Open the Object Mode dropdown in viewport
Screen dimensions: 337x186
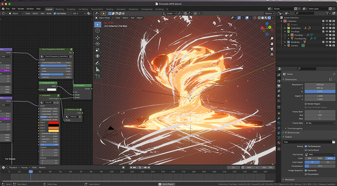pyautogui.click(x=104, y=18)
